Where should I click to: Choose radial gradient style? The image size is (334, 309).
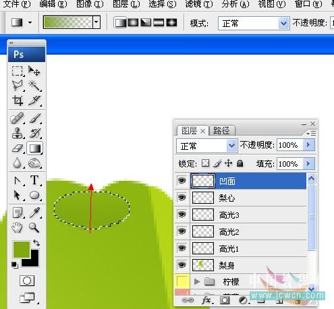133,23
